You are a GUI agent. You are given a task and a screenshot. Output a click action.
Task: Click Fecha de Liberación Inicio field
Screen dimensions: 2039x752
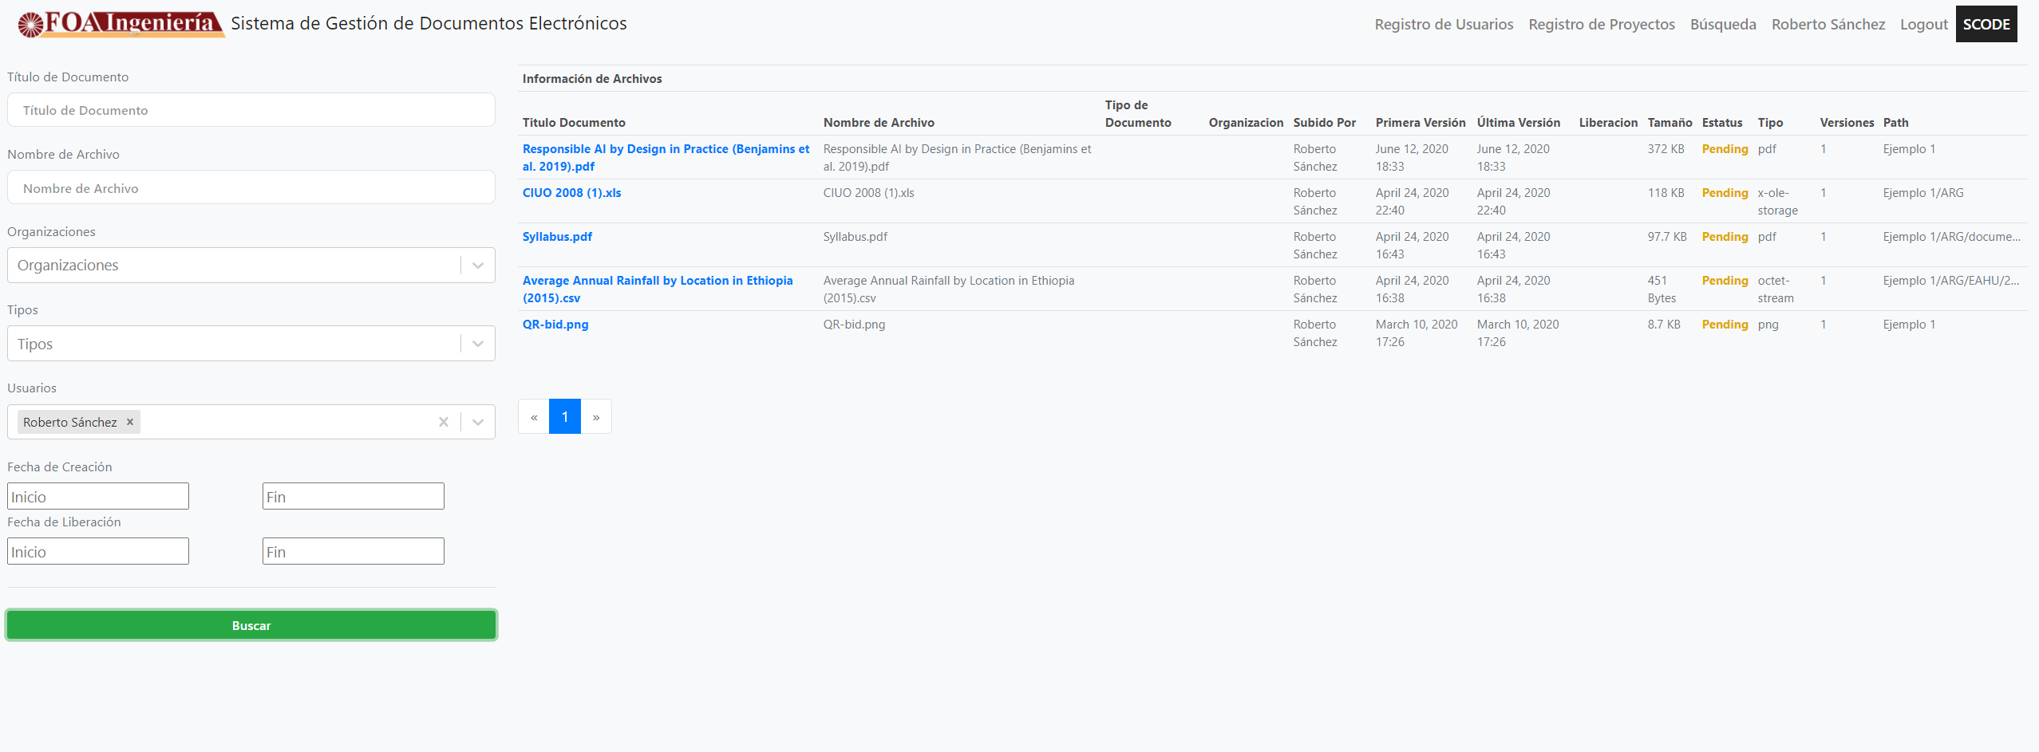tap(98, 552)
